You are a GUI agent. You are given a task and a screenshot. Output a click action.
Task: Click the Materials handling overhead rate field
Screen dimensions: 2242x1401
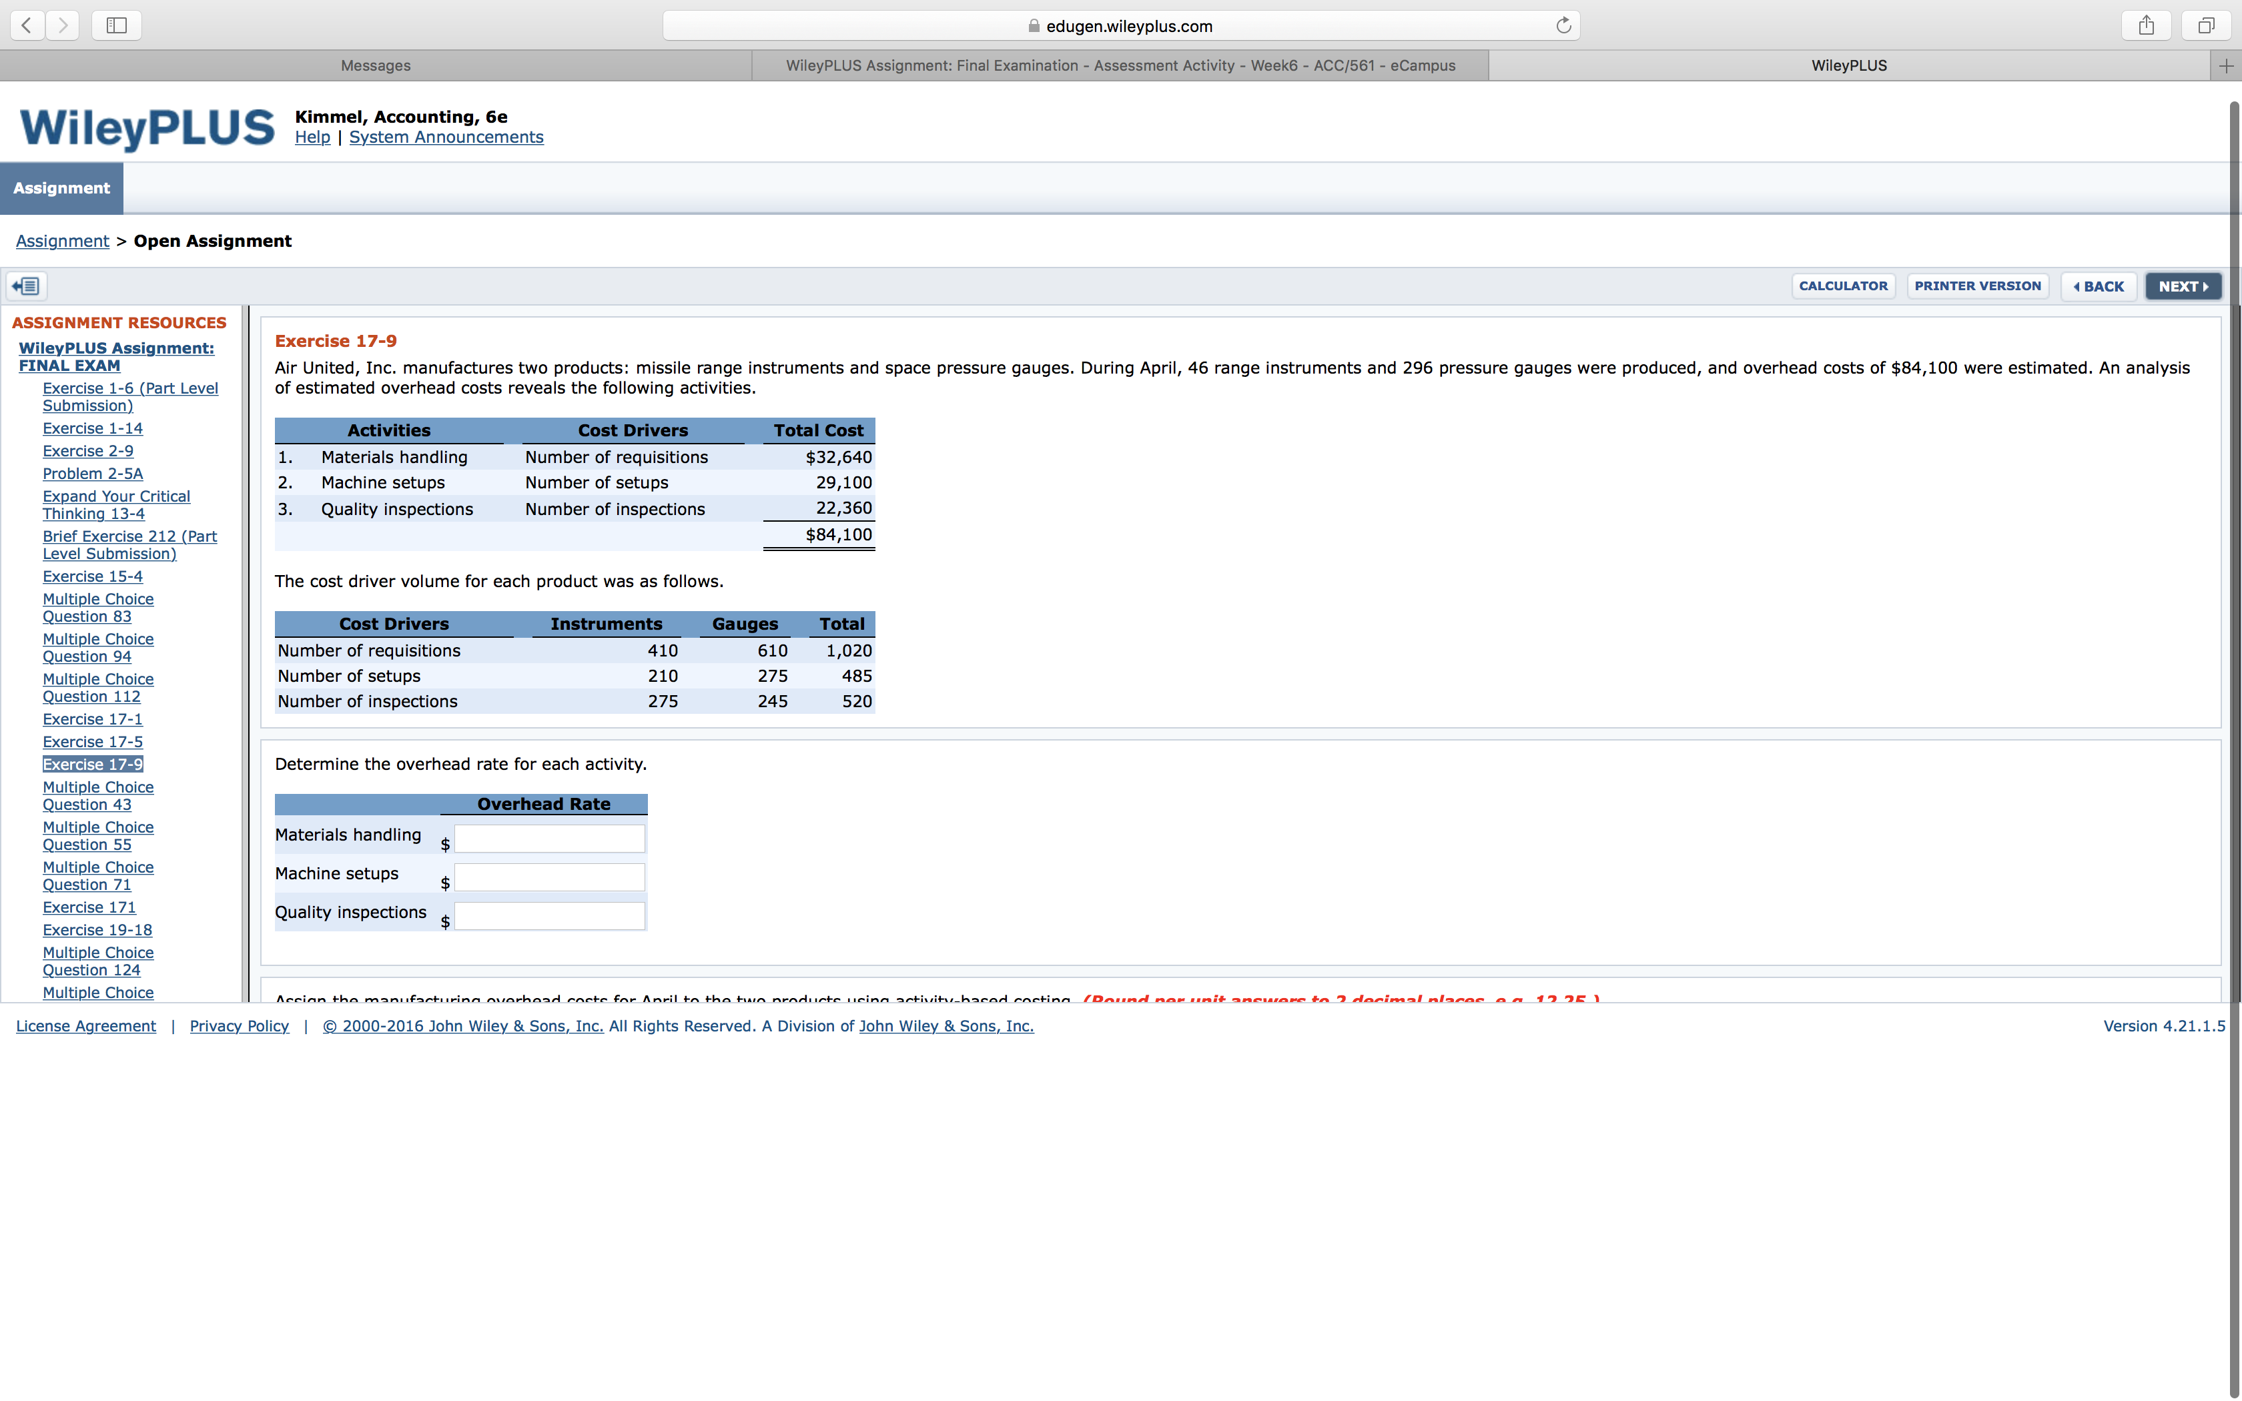click(549, 839)
